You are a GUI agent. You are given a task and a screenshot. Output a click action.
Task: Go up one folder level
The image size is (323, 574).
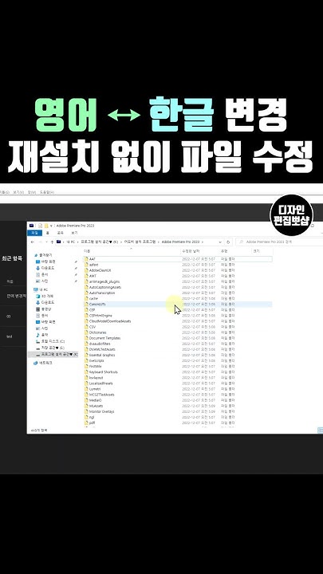tap(52, 242)
